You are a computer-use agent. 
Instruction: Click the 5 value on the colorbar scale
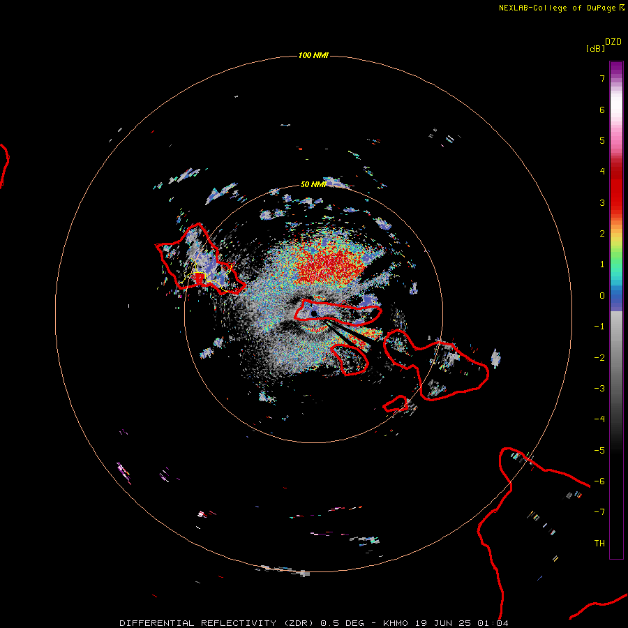(602, 140)
